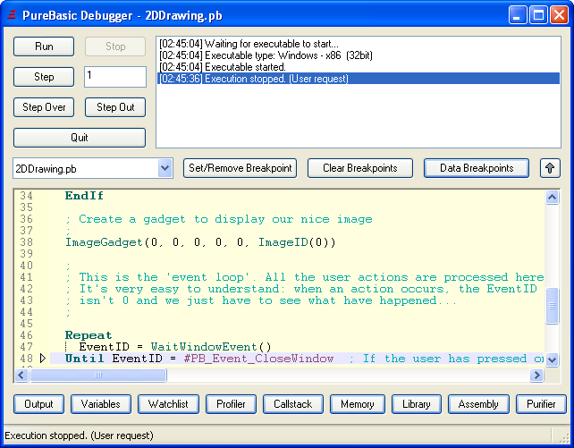Click the step count input field

point(115,77)
